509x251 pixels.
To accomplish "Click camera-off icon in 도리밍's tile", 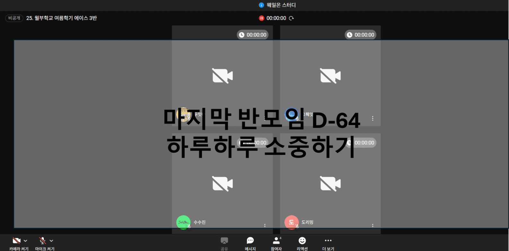I will [x=330, y=184].
